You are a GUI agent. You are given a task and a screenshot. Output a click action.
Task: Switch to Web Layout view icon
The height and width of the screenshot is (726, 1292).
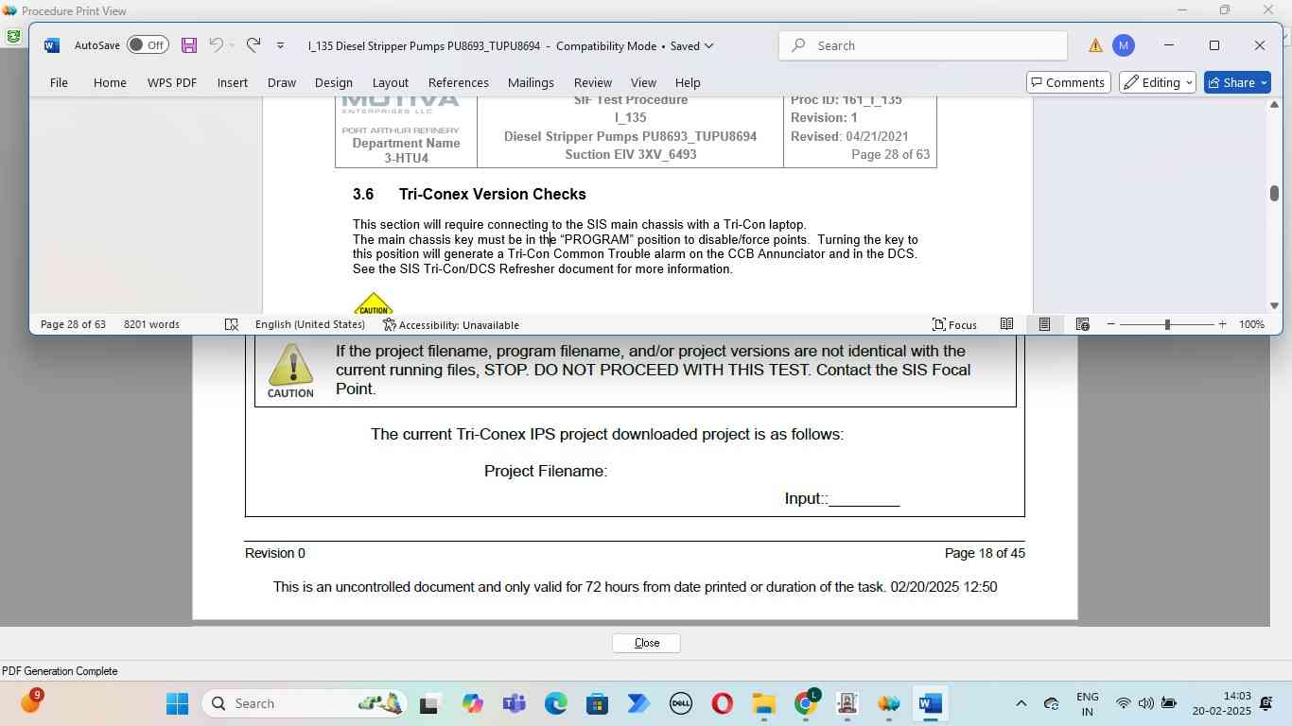click(x=1083, y=324)
